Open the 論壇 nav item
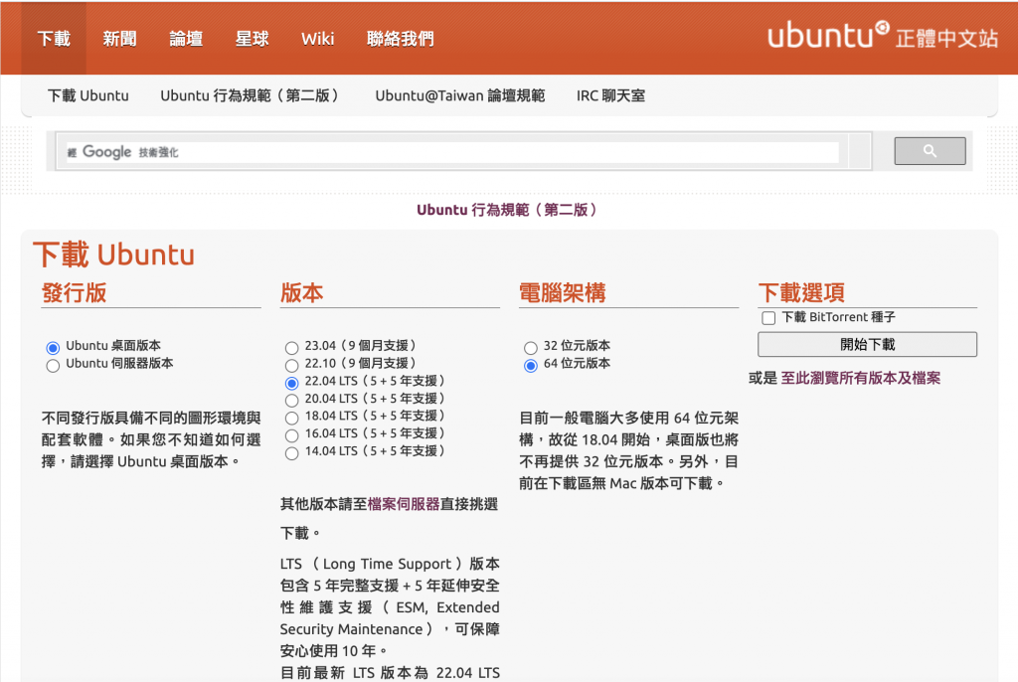1018x682 pixels. 186,39
